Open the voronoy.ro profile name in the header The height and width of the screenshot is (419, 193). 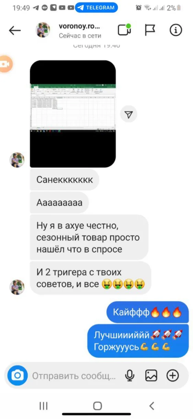[80, 26]
